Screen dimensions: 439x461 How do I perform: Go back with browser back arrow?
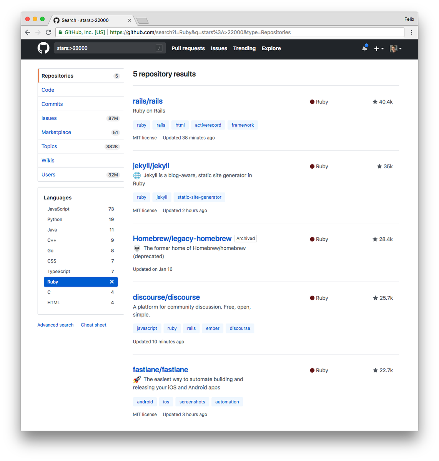28,32
